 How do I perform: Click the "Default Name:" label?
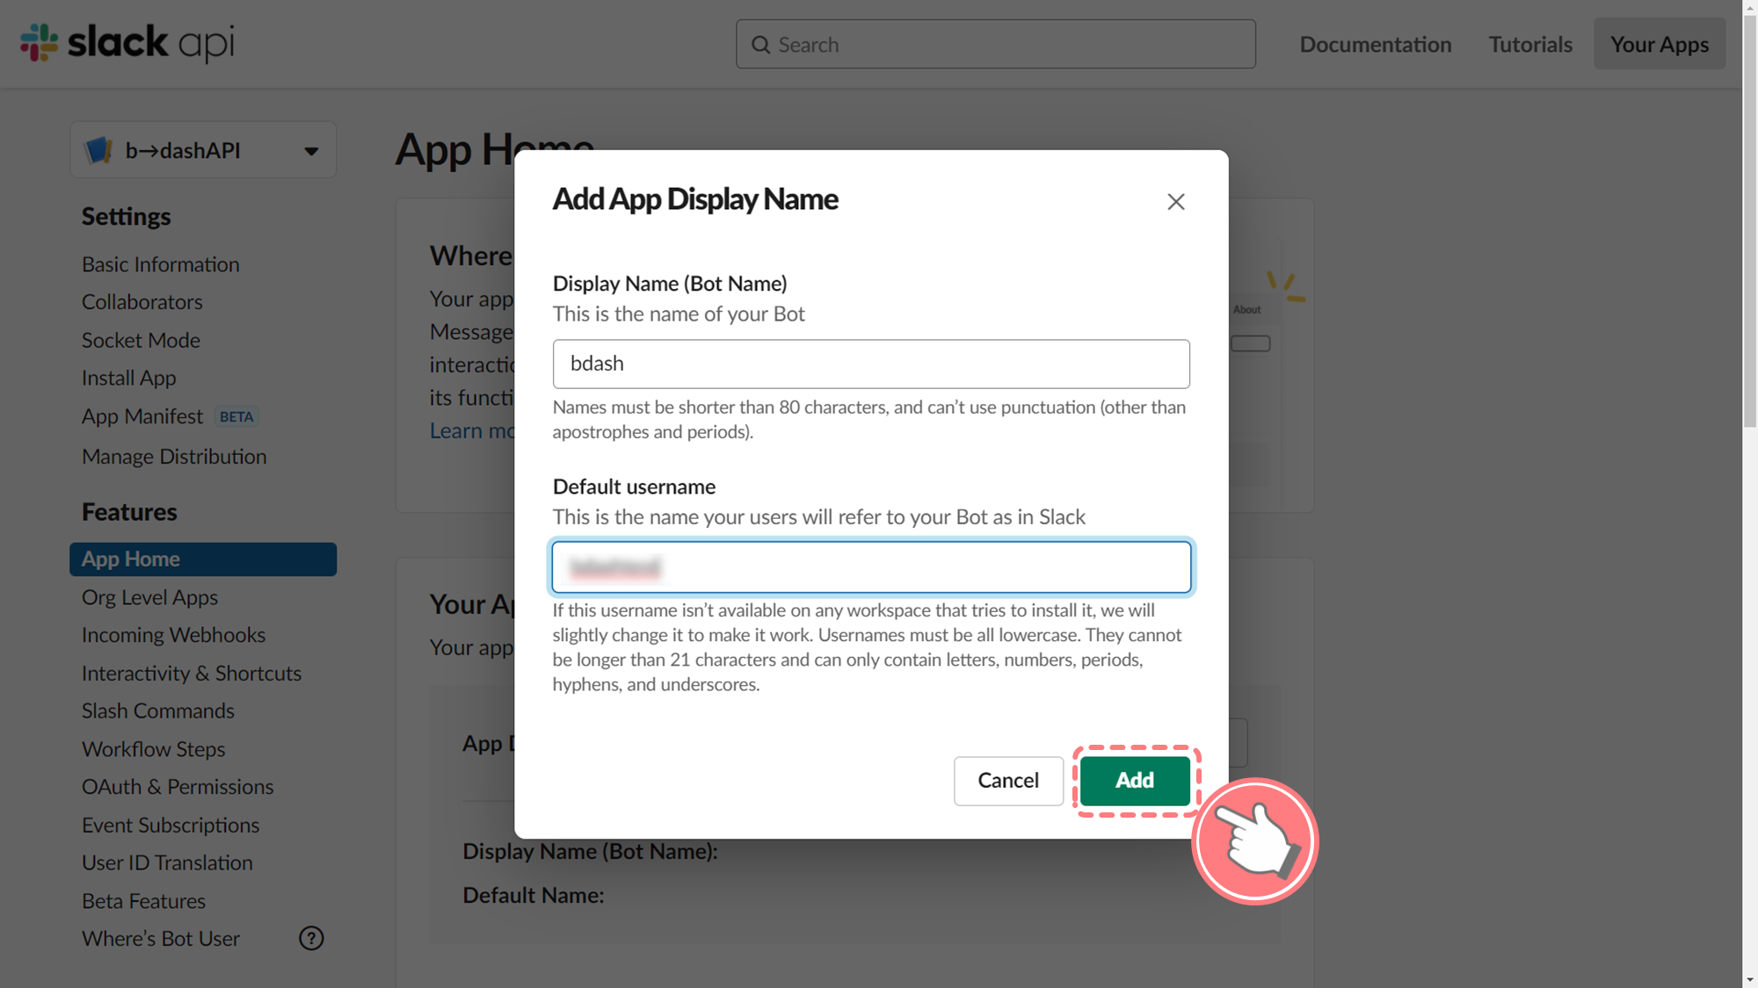click(x=533, y=896)
